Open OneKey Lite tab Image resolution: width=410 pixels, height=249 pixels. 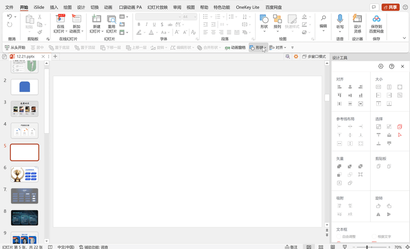pyautogui.click(x=247, y=7)
